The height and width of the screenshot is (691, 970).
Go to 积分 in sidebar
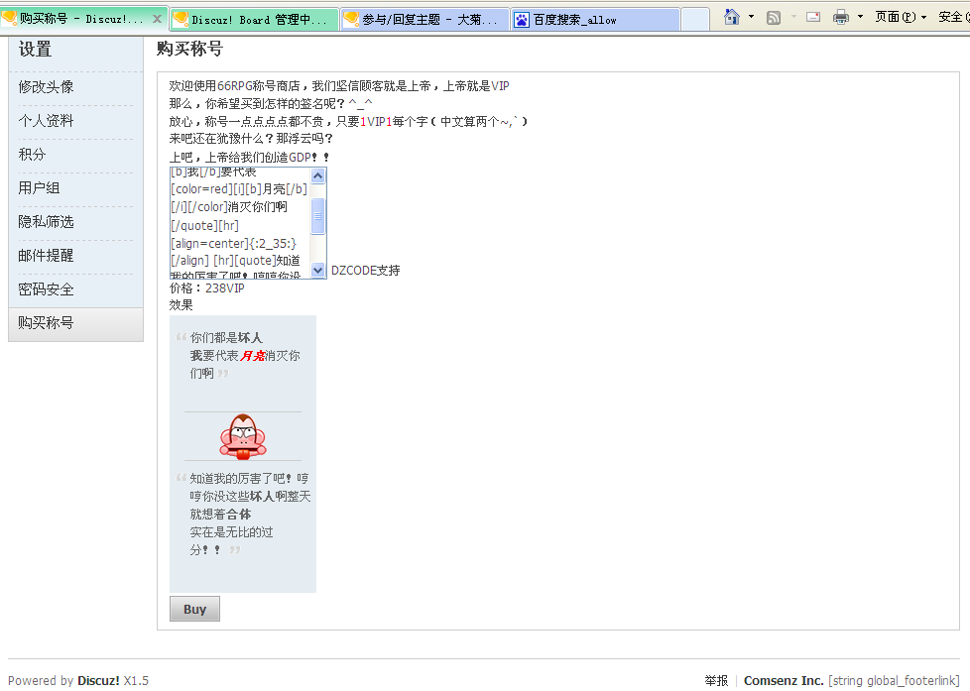[x=32, y=154]
